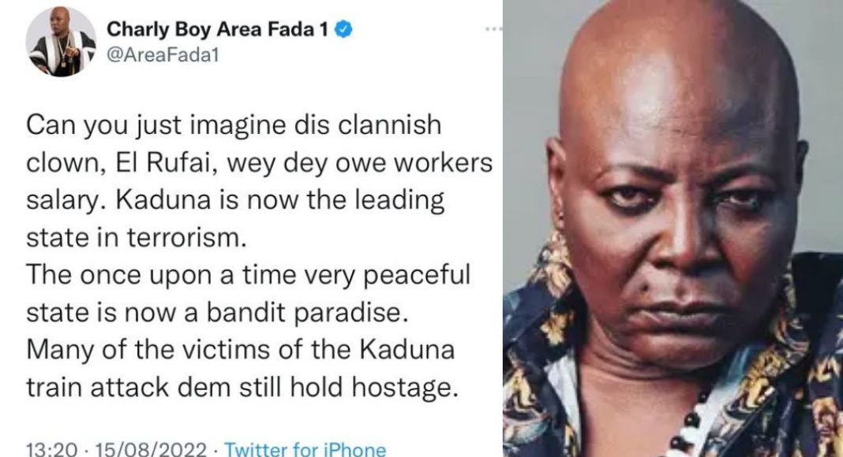The image size is (843, 457).
Task: Follow the Twitter for iPhone source link
Action: coord(305,448)
